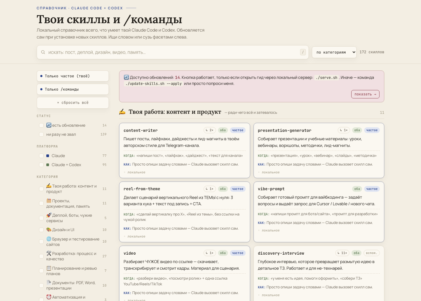This screenshot has width=421, height=301.
Task: Click the '172 скиллов' counter
Action: pyautogui.click(x=372, y=52)
